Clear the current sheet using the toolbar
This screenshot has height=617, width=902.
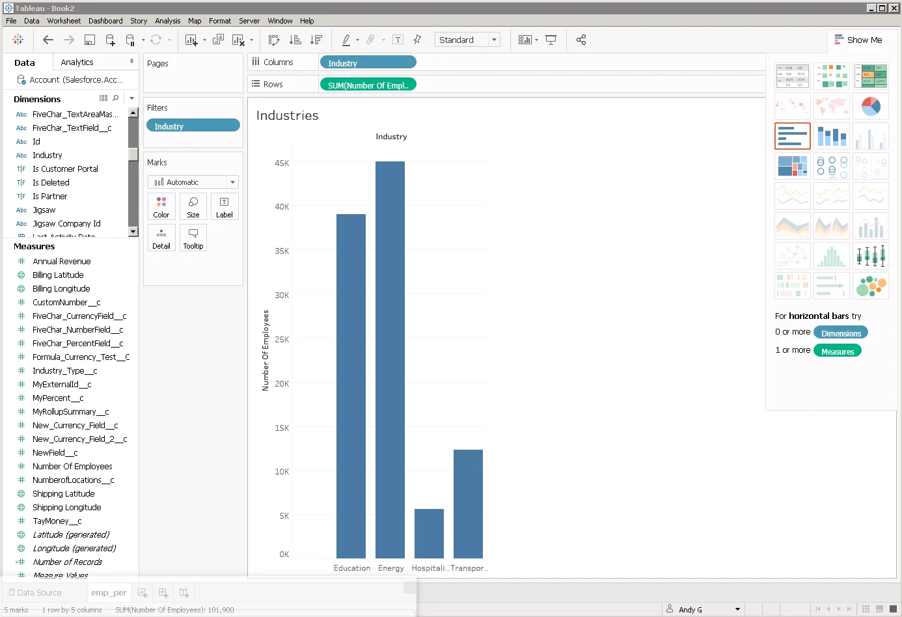tap(238, 40)
